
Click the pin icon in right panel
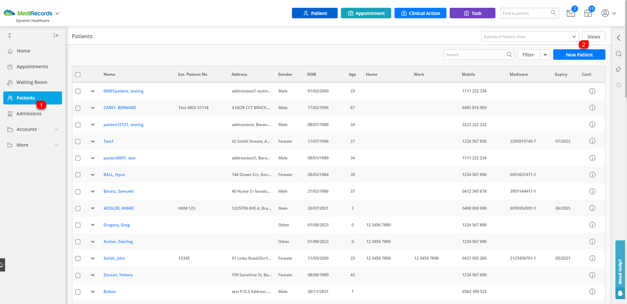click(618, 69)
